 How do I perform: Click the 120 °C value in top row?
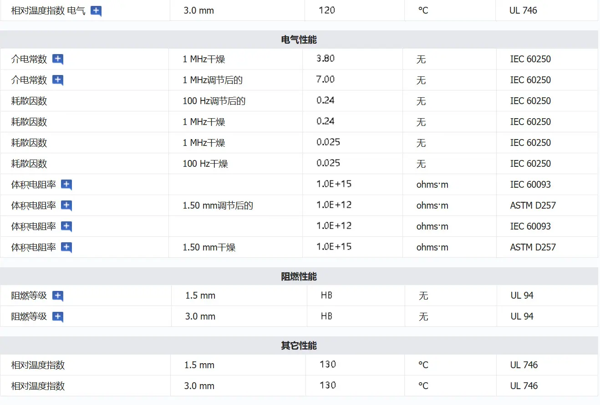click(x=327, y=10)
